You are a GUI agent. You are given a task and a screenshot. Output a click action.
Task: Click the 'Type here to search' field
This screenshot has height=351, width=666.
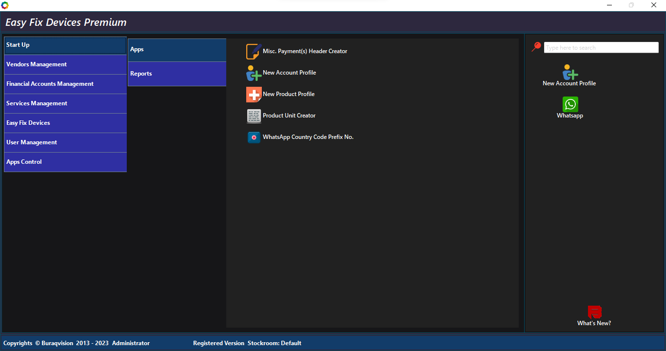coord(601,48)
